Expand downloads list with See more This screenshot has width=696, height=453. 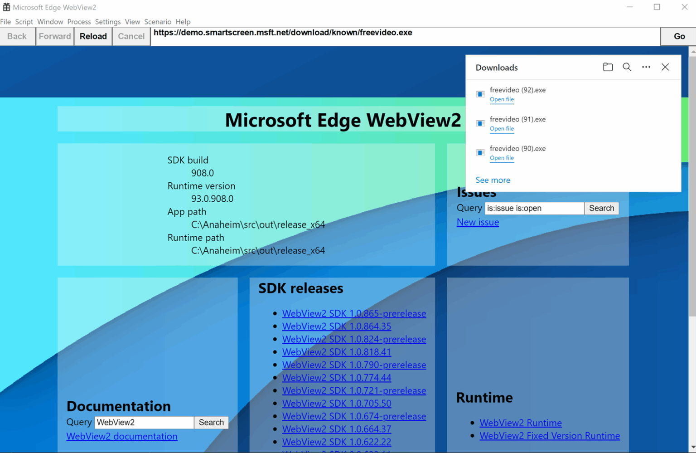pos(493,180)
